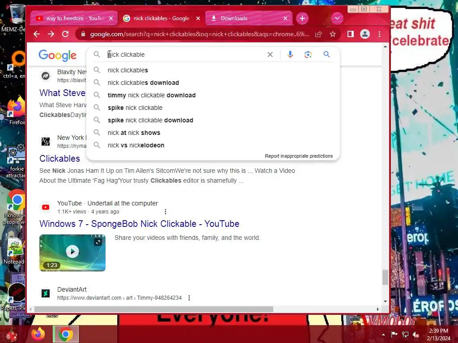Start voice search with the microphone icon

point(290,54)
